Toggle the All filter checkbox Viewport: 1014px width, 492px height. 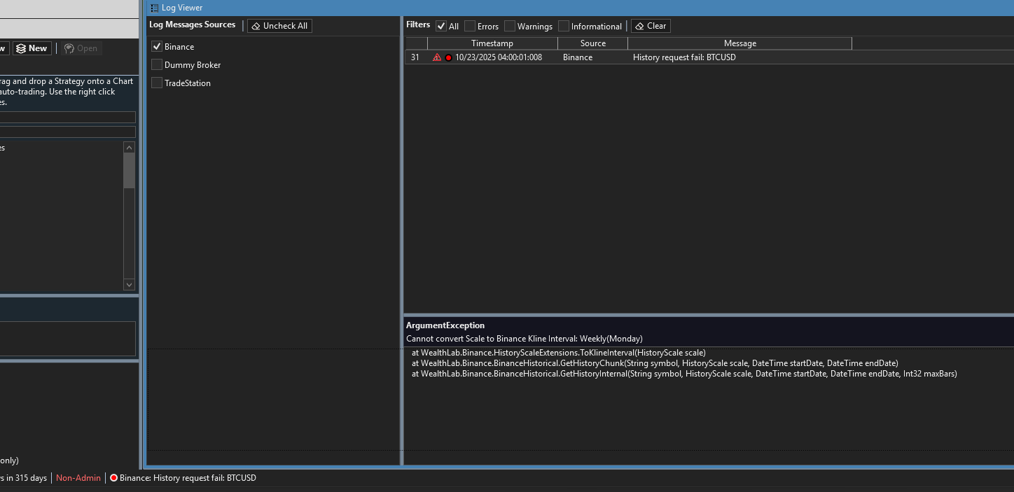441,26
